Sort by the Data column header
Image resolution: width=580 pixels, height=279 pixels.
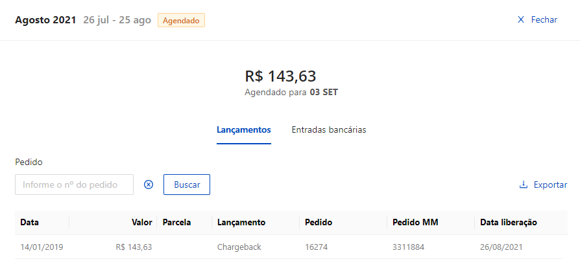click(30, 222)
